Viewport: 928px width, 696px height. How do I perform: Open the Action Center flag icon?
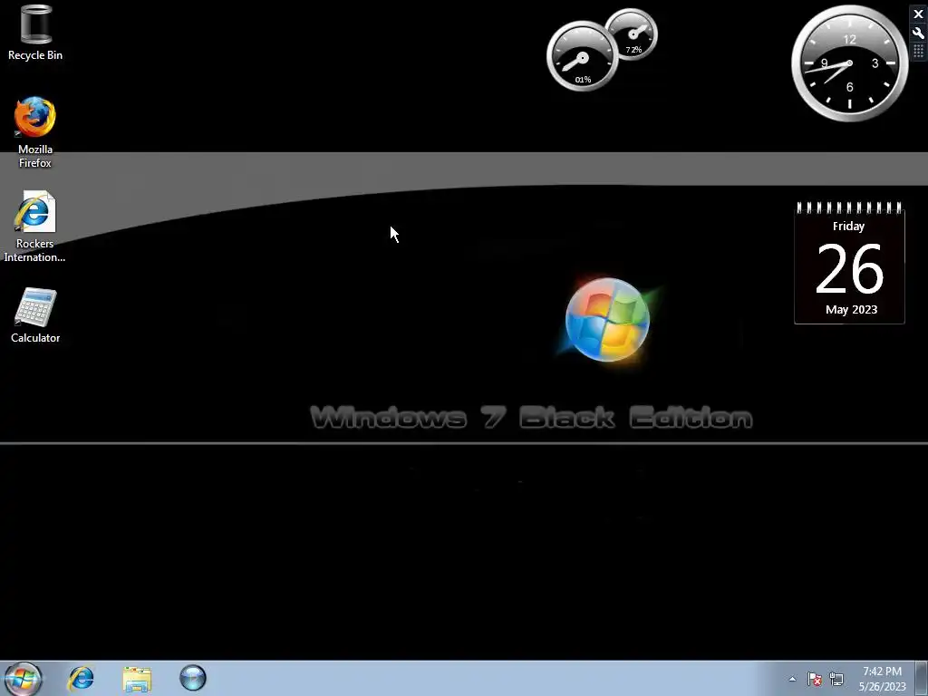815,679
